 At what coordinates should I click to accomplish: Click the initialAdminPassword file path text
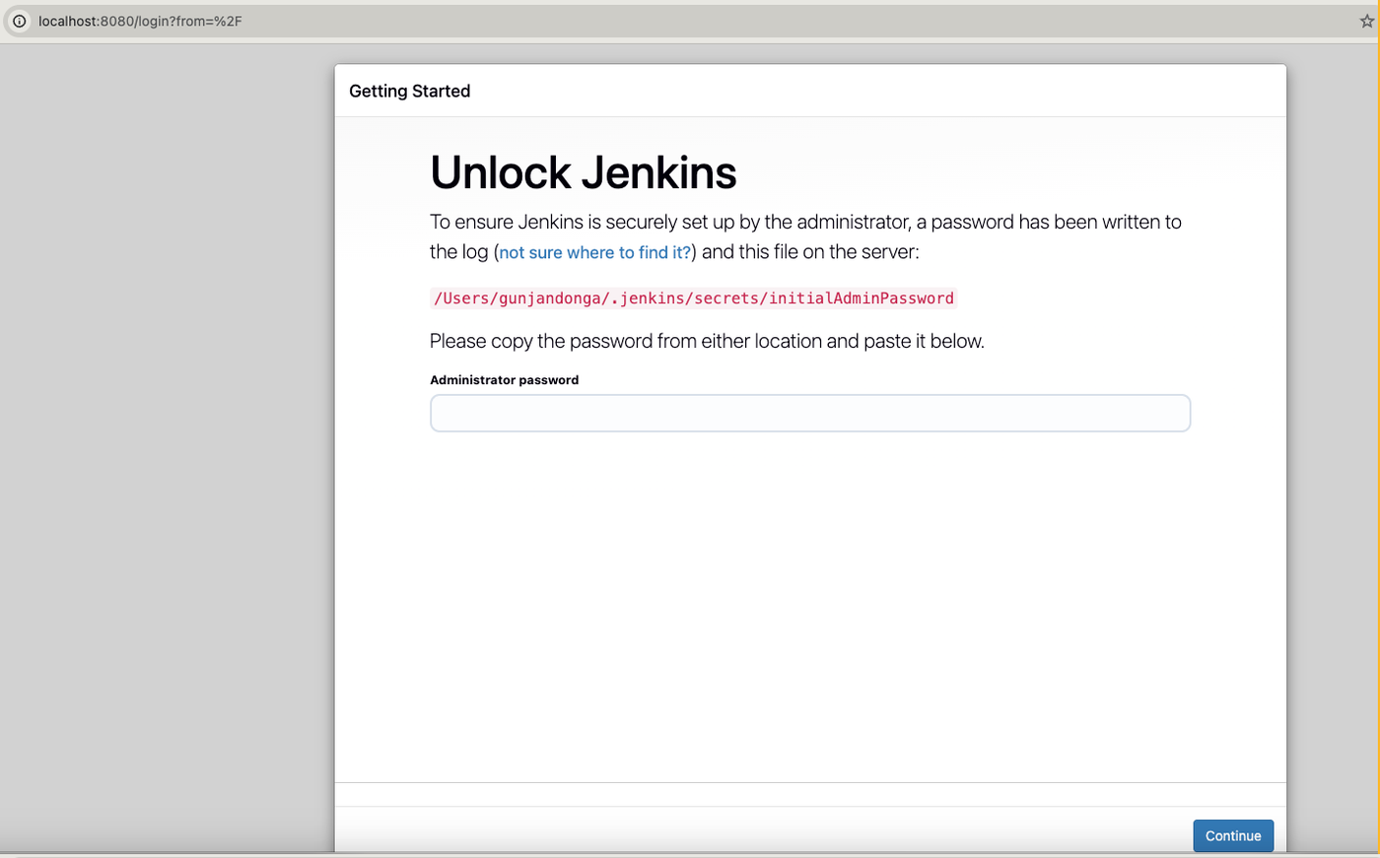click(x=694, y=298)
